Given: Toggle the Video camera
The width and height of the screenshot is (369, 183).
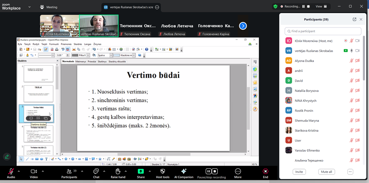Looking at the screenshot, I should (x=34, y=172).
